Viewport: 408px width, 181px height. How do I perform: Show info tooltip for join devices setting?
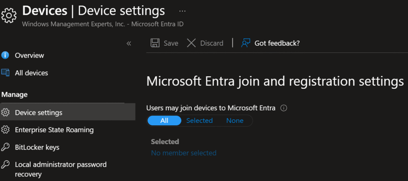coord(284,108)
